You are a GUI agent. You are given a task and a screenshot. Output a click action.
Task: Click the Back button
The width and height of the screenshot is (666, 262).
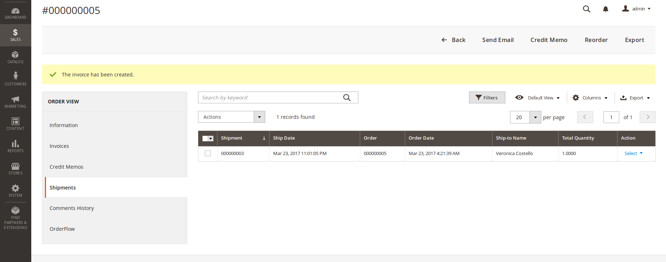(x=454, y=40)
